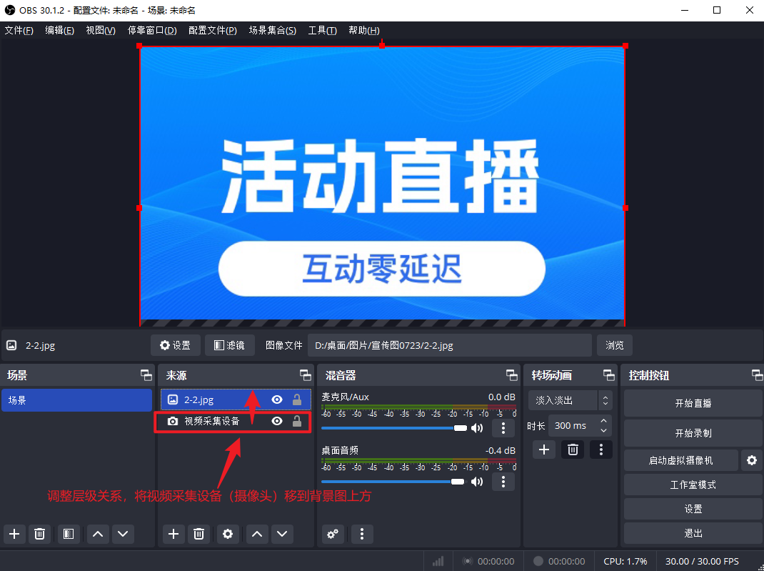Click 浏览 to browse image file
764x571 pixels.
[614, 345]
